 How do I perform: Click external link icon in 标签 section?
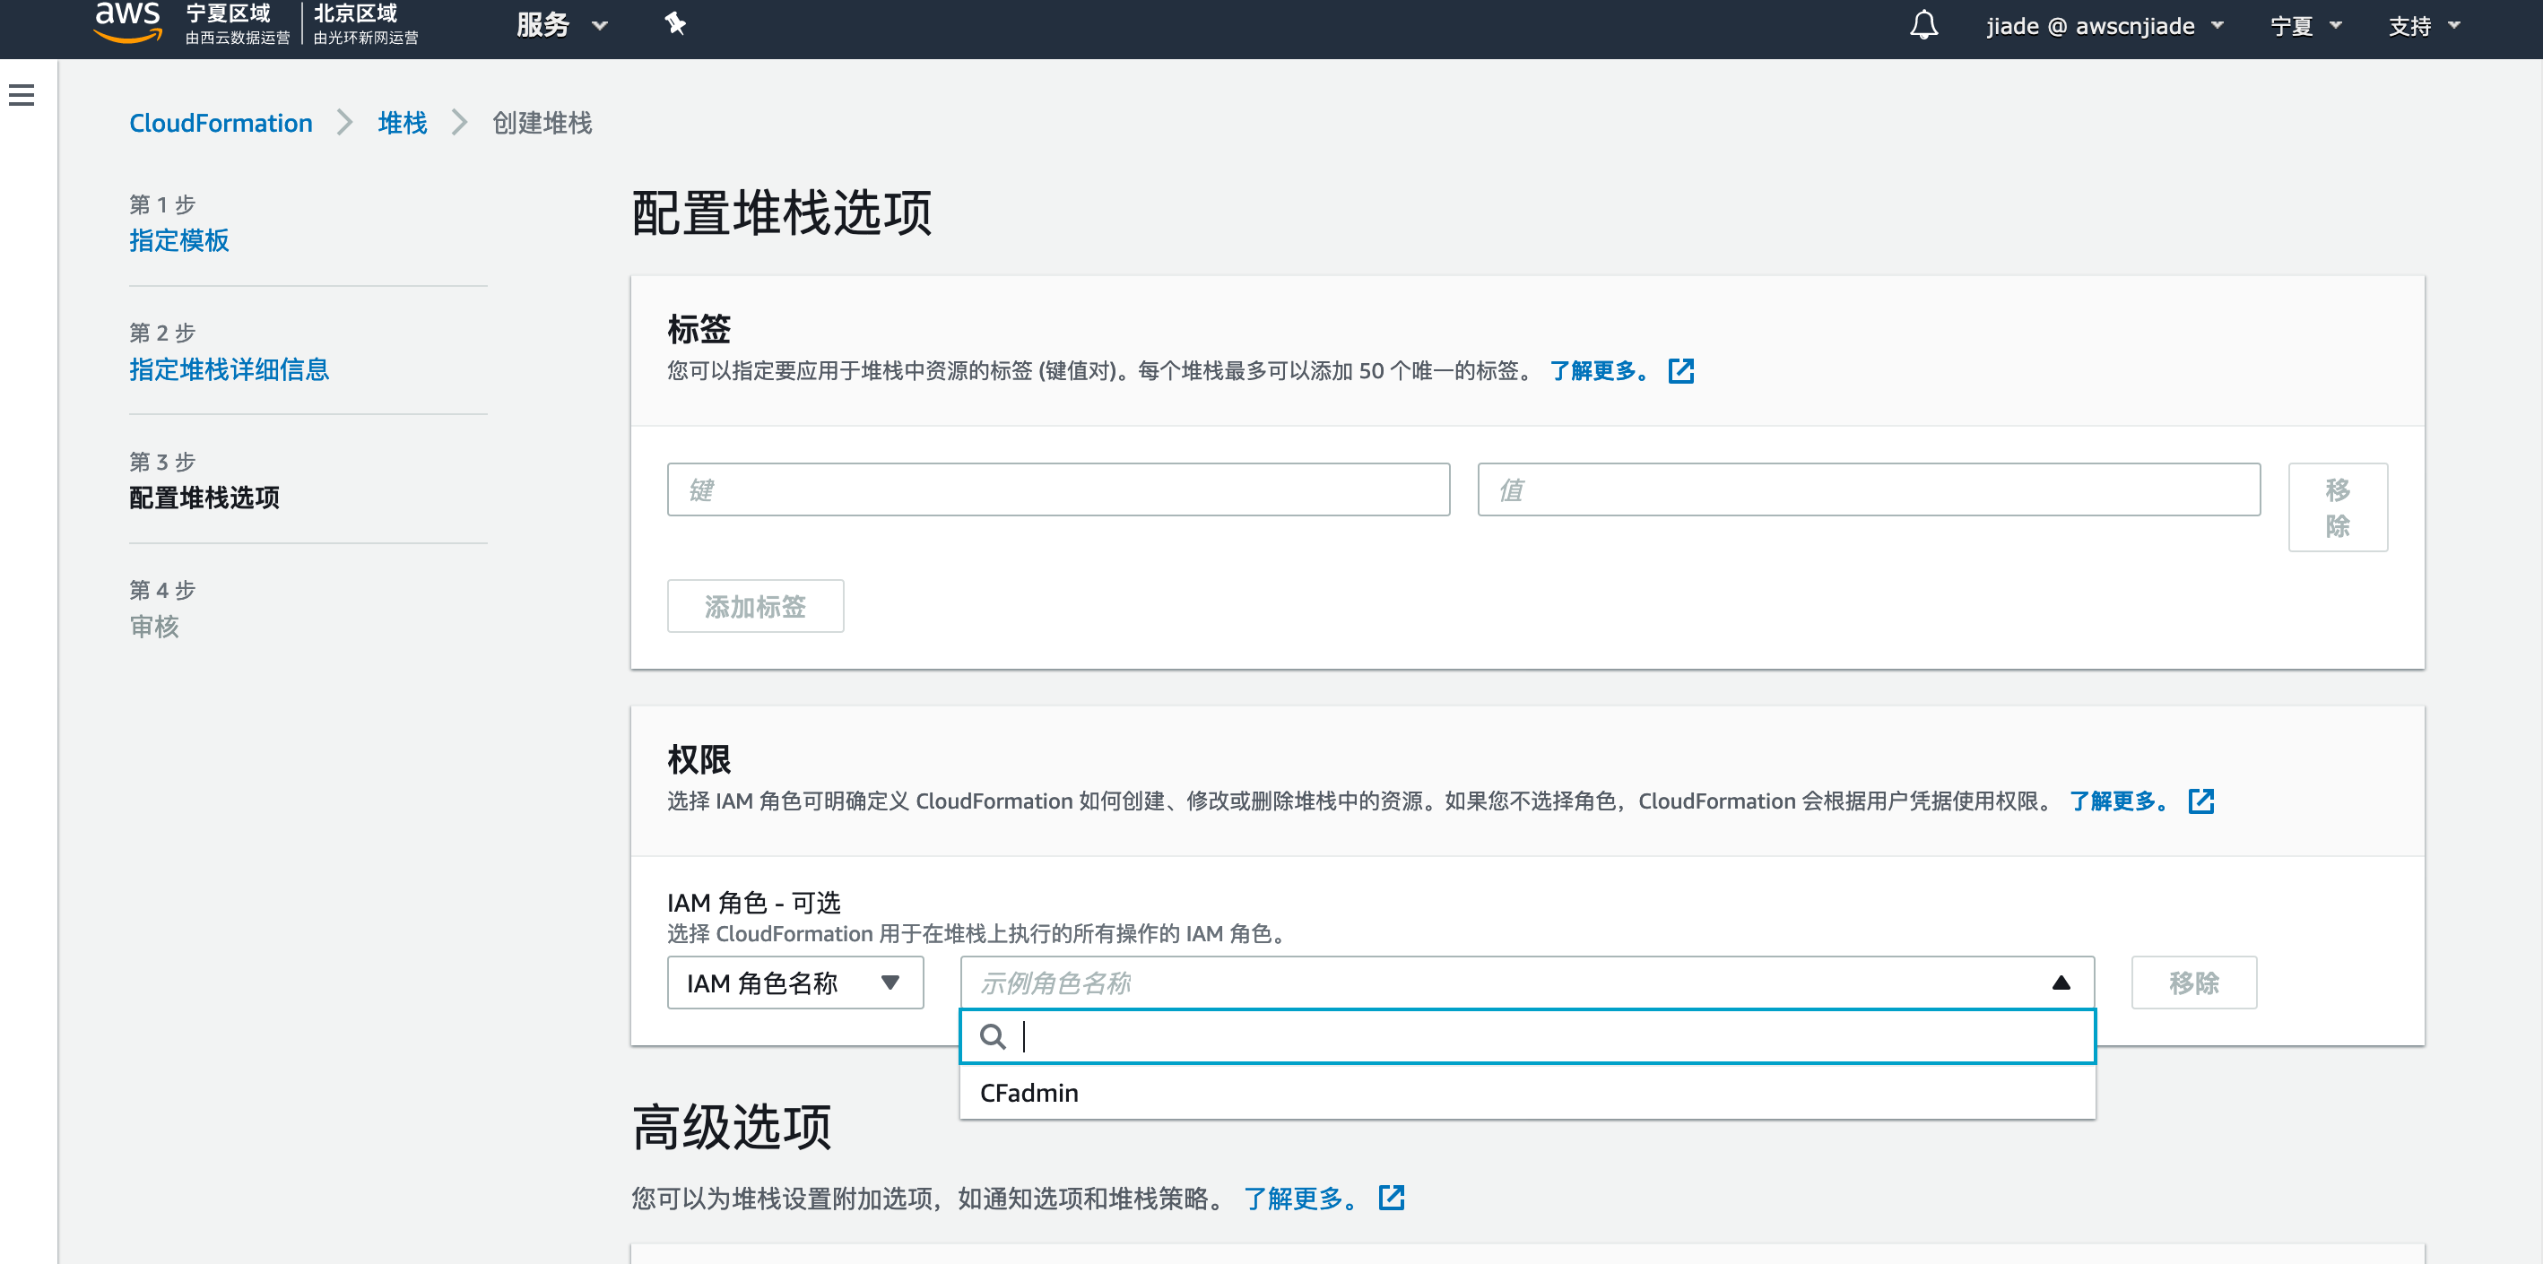[1680, 371]
